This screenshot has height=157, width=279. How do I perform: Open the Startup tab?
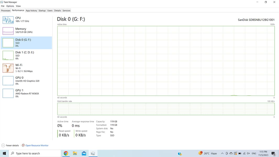(x=42, y=10)
